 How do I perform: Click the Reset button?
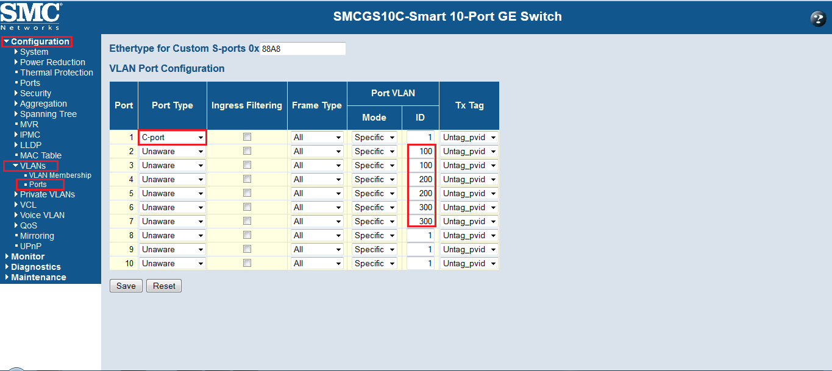click(x=164, y=286)
